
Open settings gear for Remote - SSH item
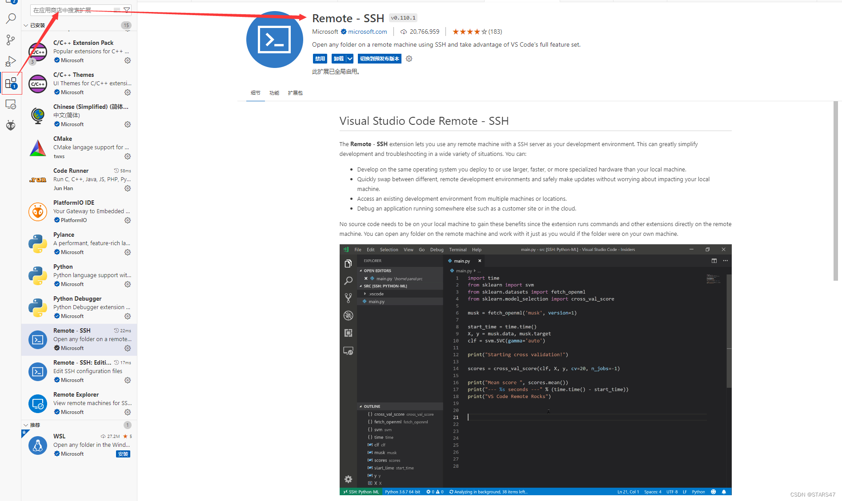click(x=128, y=348)
